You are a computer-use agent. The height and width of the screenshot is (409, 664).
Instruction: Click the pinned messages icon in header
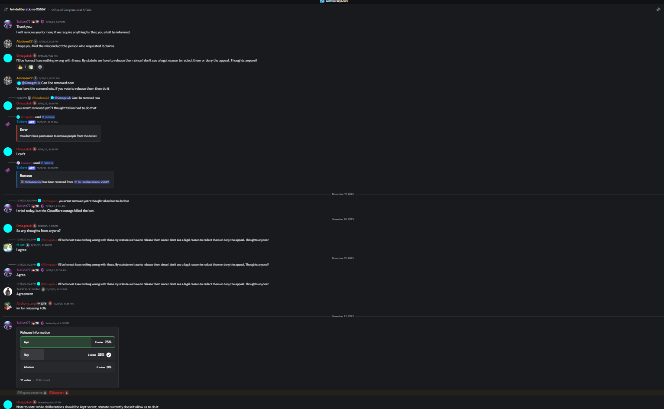coord(658,10)
